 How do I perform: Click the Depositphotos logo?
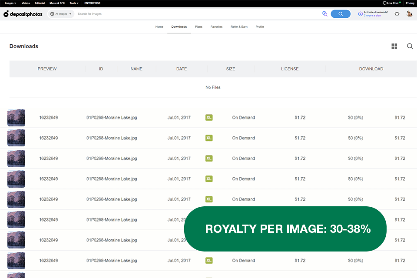pyautogui.click(x=23, y=14)
